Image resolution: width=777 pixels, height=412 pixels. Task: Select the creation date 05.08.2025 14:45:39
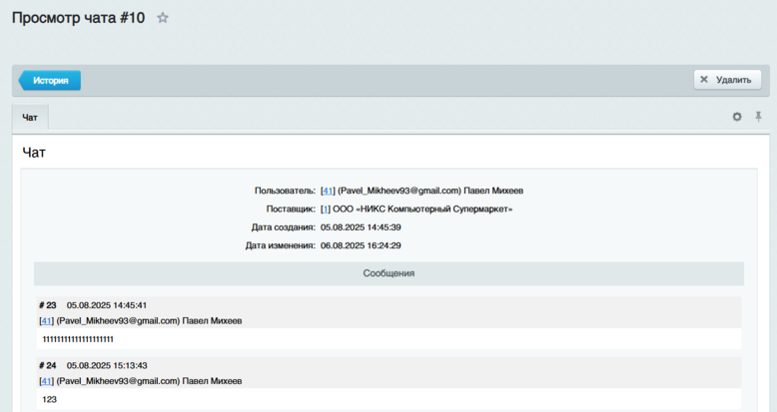(x=361, y=227)
